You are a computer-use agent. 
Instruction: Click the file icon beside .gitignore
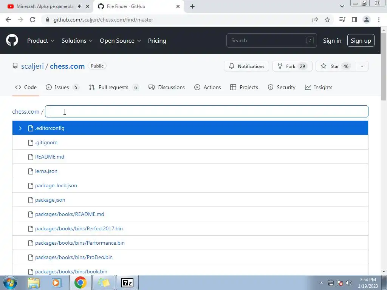click(31, 142)
